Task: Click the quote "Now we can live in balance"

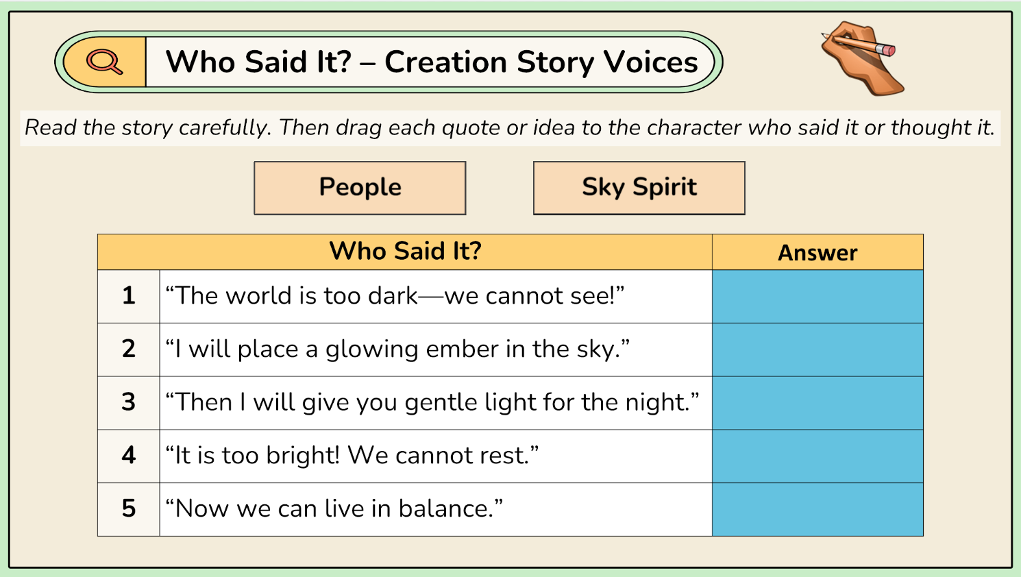Action: (334, 509)
